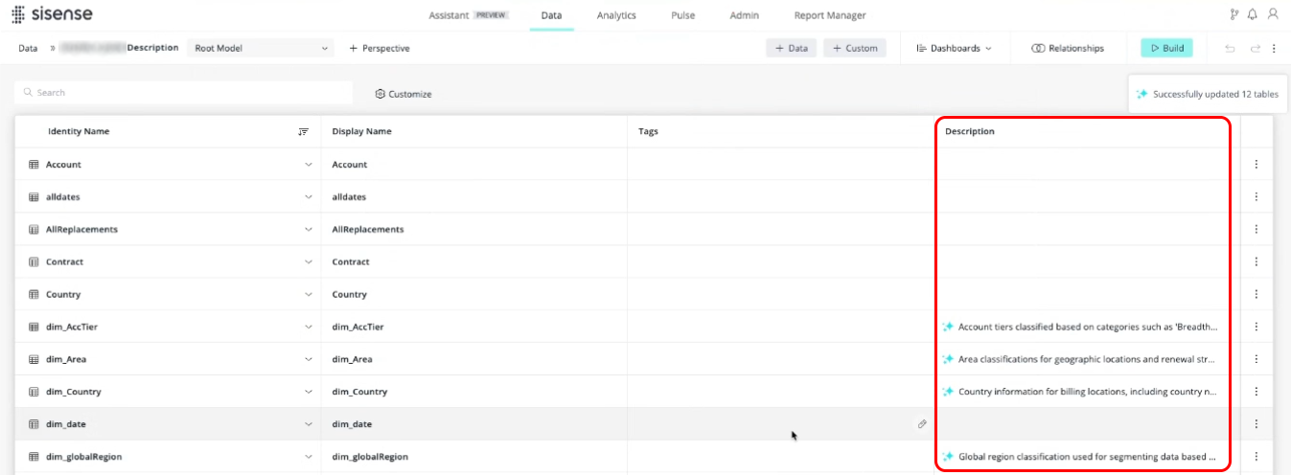This screenshot has height=475, width=1291.
Task: Expand the dim_Country table row
Action: (309, 393)
